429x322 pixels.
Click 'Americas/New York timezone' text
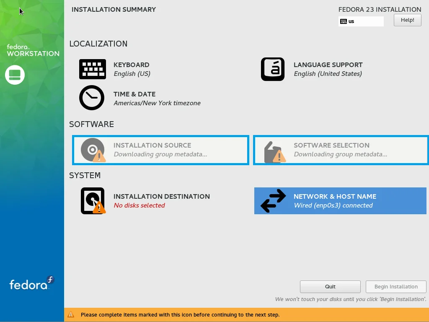click(x=157, y=103)
